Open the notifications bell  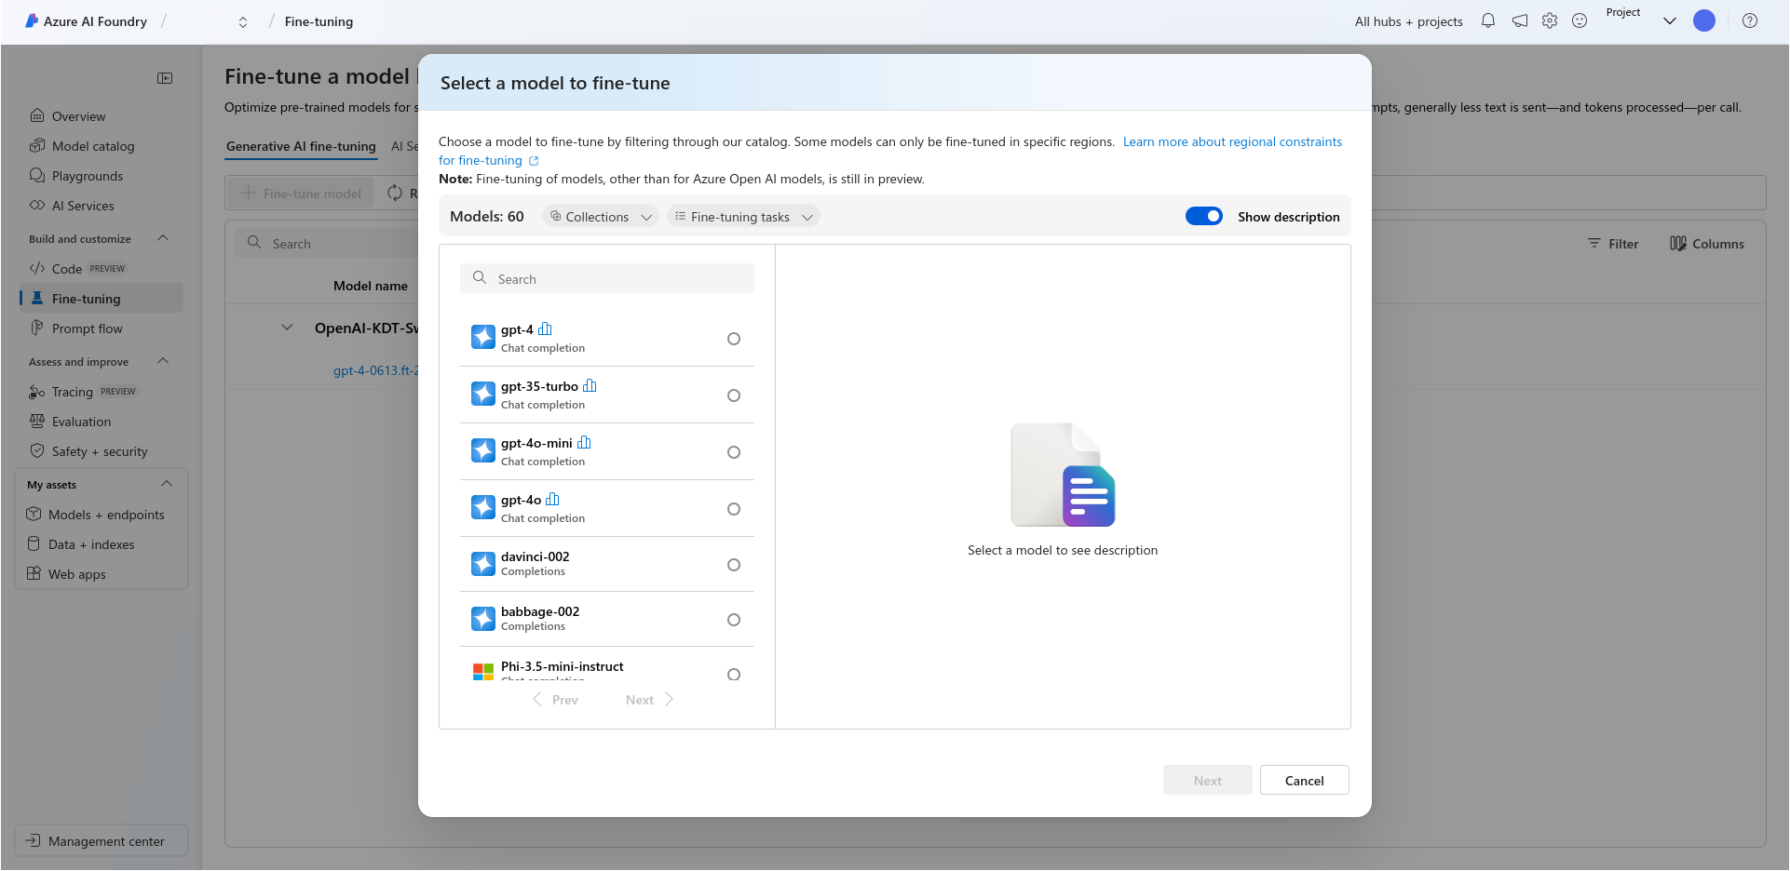(1488, 20)
